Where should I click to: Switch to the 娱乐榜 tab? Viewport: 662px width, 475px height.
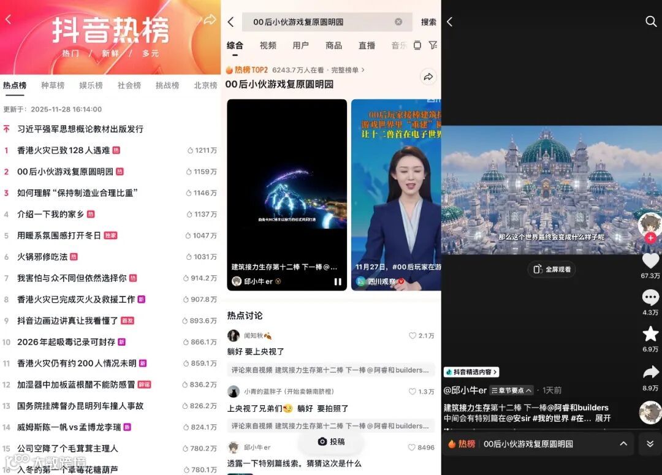click(x=91, y=85)
